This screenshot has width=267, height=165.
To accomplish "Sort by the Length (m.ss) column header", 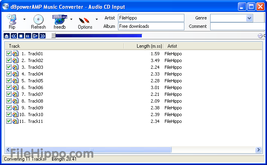I will click(x=144, y=46).
